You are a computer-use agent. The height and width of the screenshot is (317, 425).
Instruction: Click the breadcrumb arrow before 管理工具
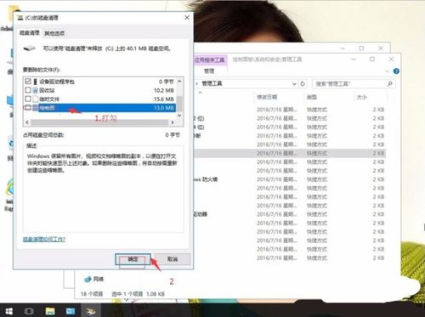[197, 84]
